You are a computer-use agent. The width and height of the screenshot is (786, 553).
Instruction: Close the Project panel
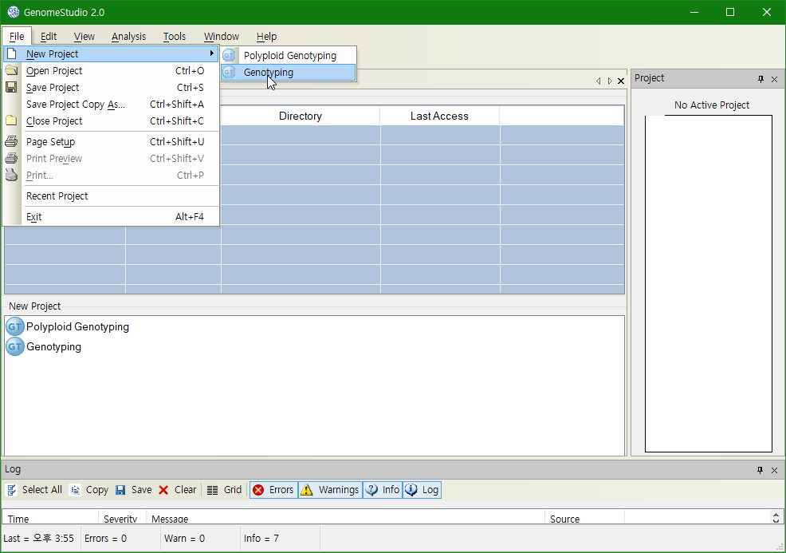pyautogui.click(x=775, y=79)
